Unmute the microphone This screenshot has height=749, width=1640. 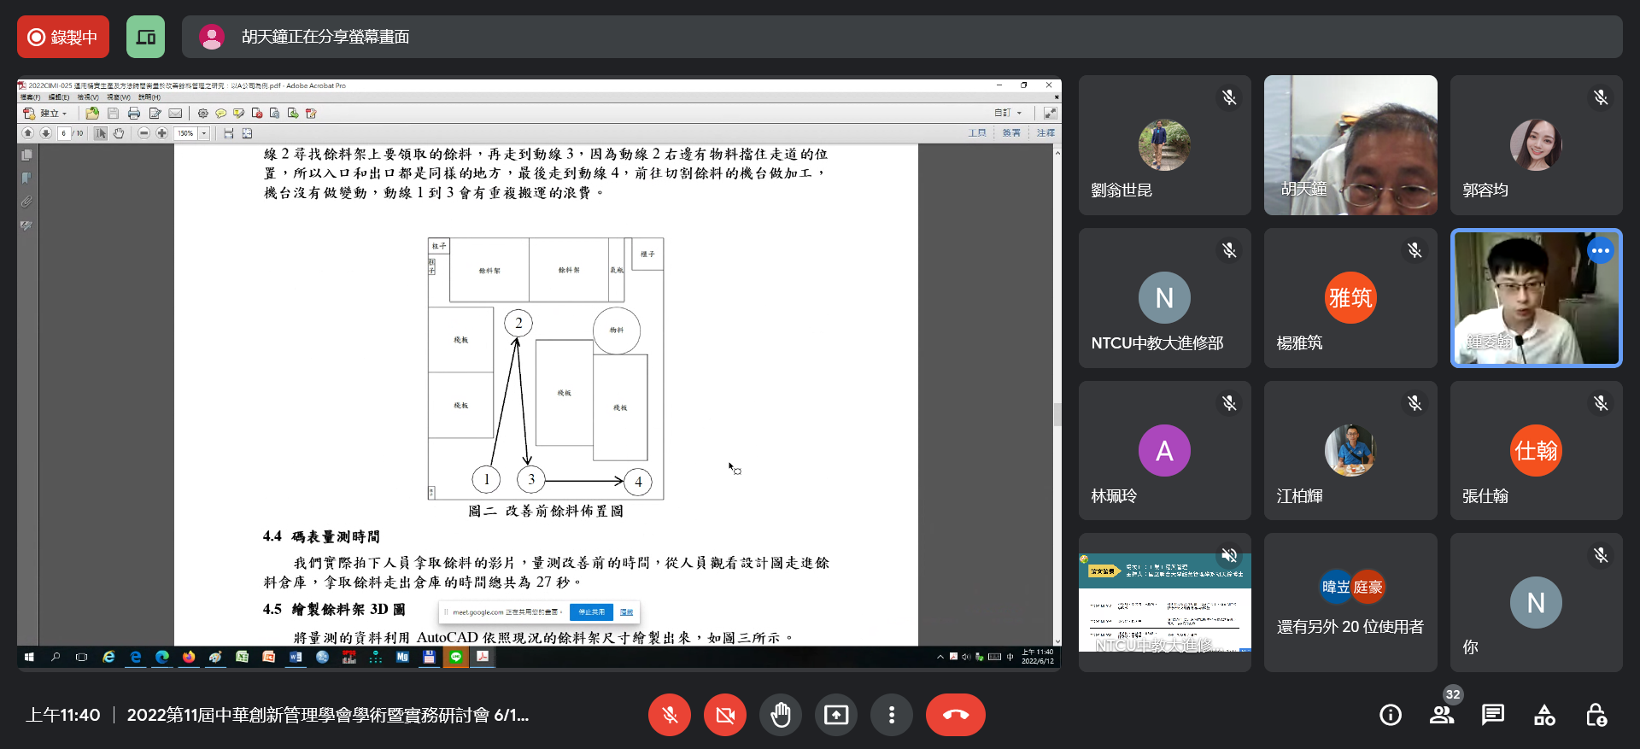pos(670,715)
